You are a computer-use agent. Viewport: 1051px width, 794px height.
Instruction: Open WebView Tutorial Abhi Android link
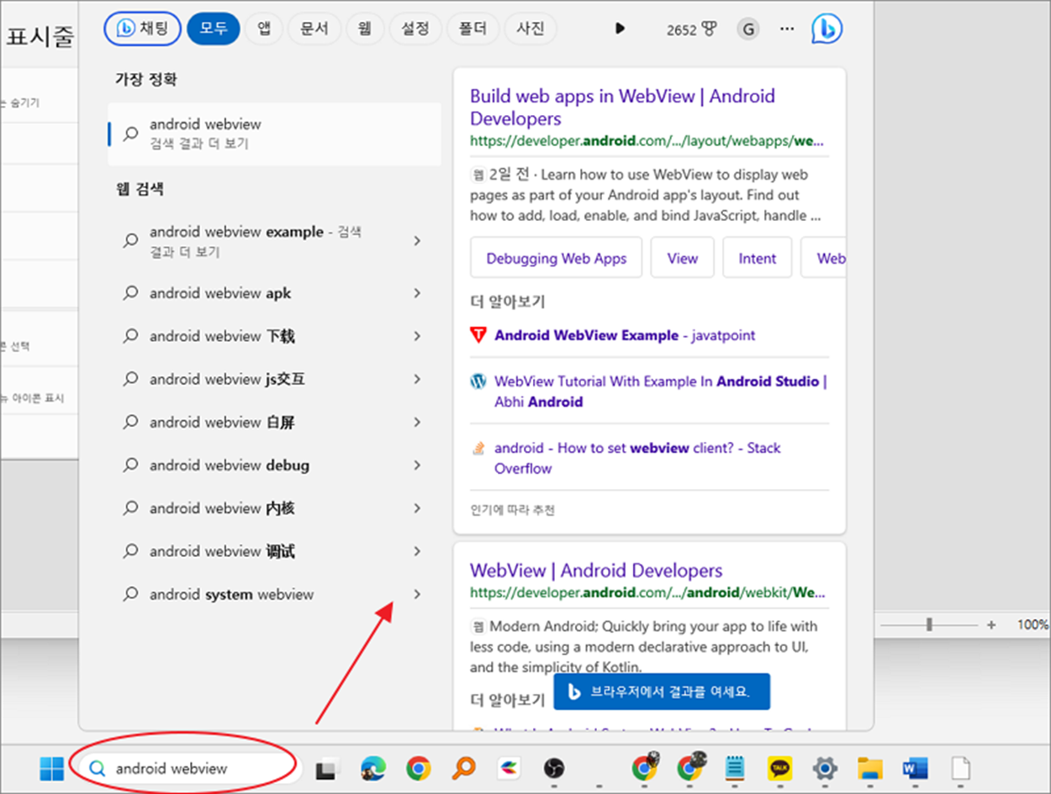[x=661, y=392]
